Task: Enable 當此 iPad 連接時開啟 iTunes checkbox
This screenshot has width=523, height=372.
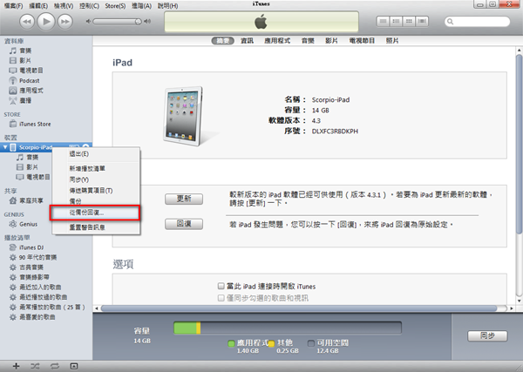Action: point(221,286)
